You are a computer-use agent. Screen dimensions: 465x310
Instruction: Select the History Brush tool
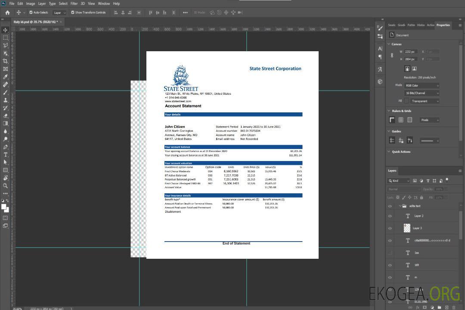click(x=5, y=108)
